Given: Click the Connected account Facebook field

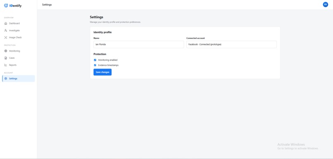Looking at the screenshot, I should [231, 44].
